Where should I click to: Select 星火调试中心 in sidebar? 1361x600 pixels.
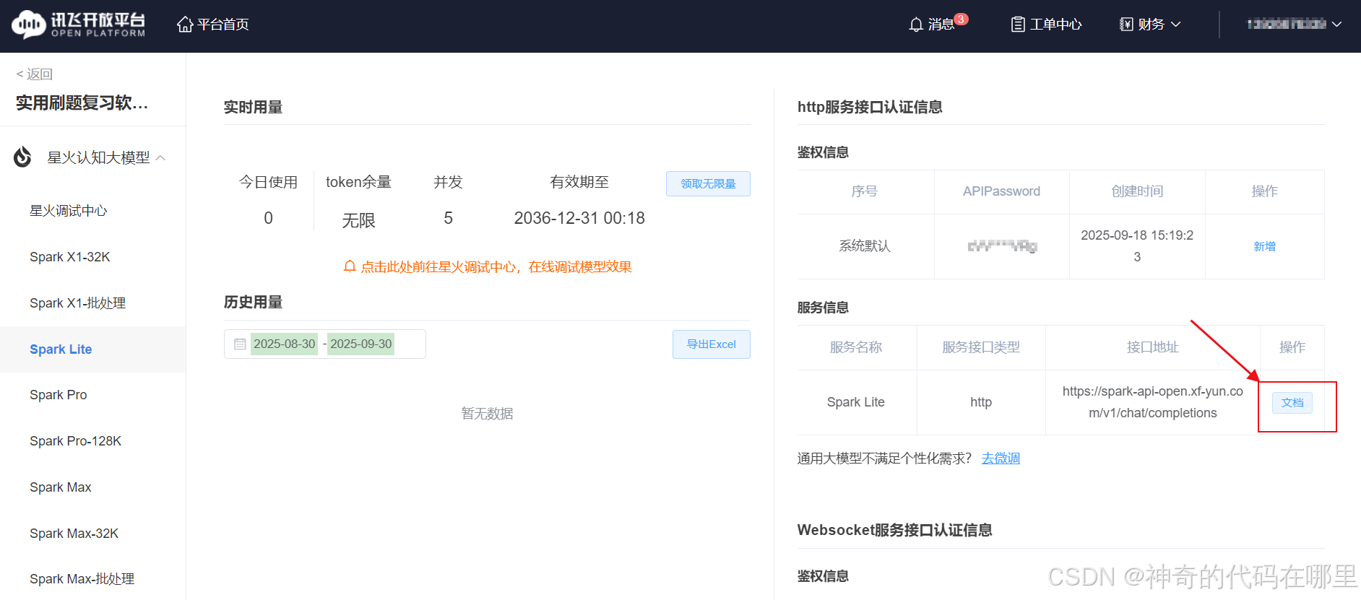pyautogui.click(x=69, y=211)
